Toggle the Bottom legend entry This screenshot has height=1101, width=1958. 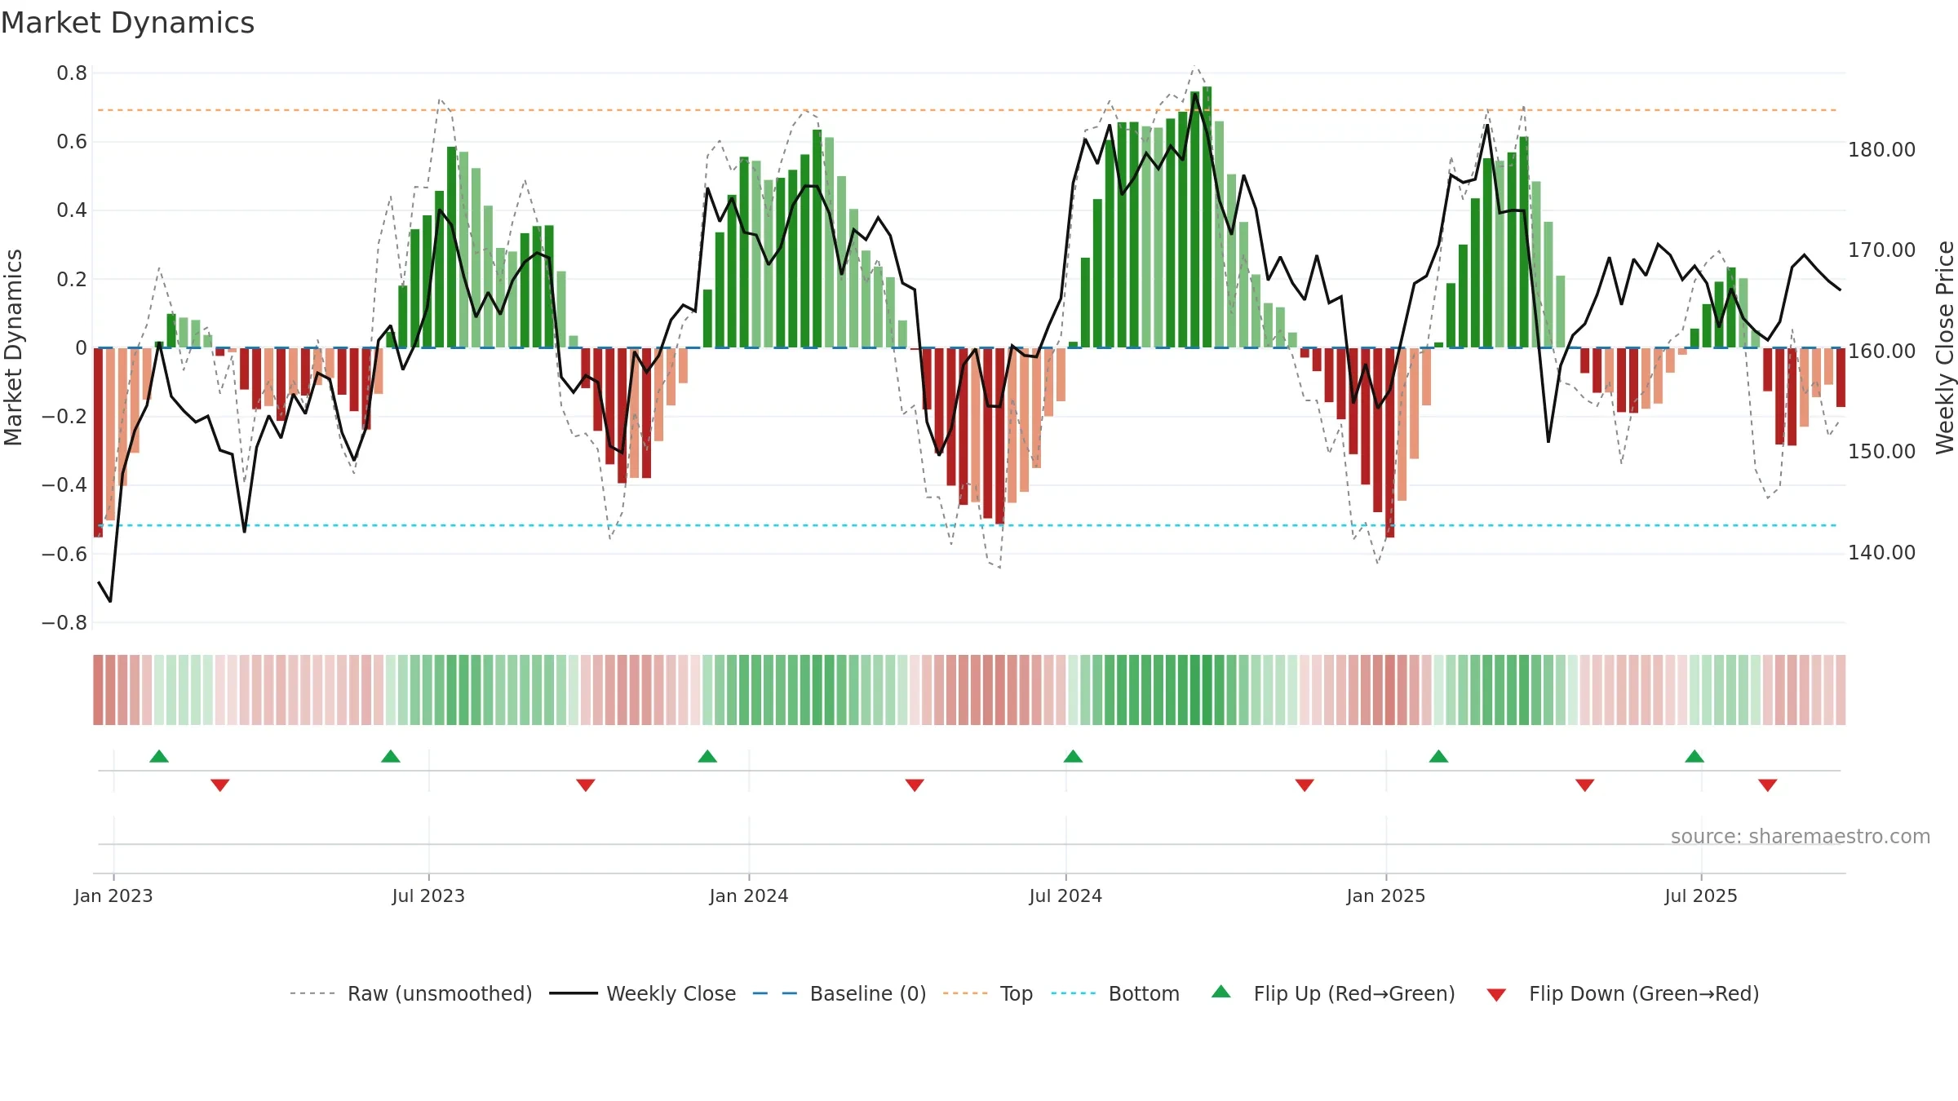pyautogui.click(x=1115, y=993)
